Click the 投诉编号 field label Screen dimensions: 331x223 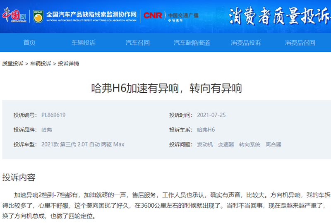(25, 115)
